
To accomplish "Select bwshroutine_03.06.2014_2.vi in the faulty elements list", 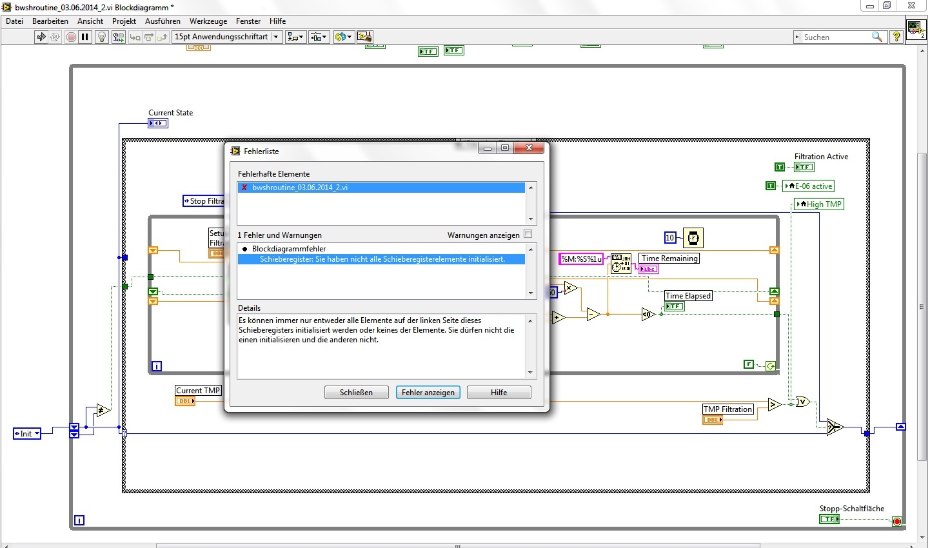I will [x=382, y=188].
